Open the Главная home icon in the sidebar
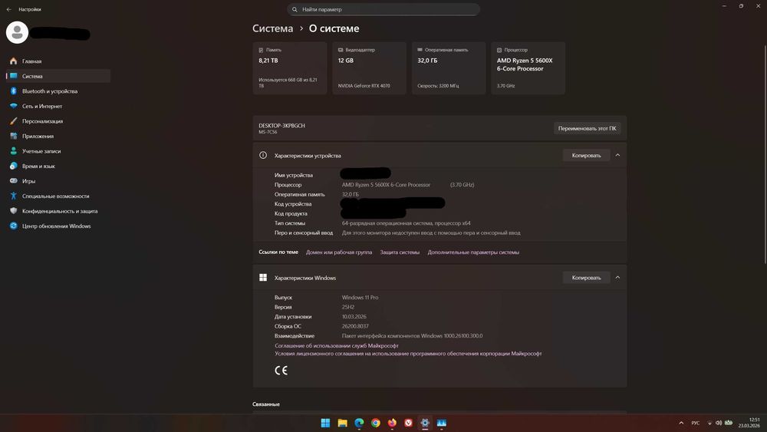Image resolution: width=767 pixels, height=432 pixels. pyautogui.click(x=13, y=61)
